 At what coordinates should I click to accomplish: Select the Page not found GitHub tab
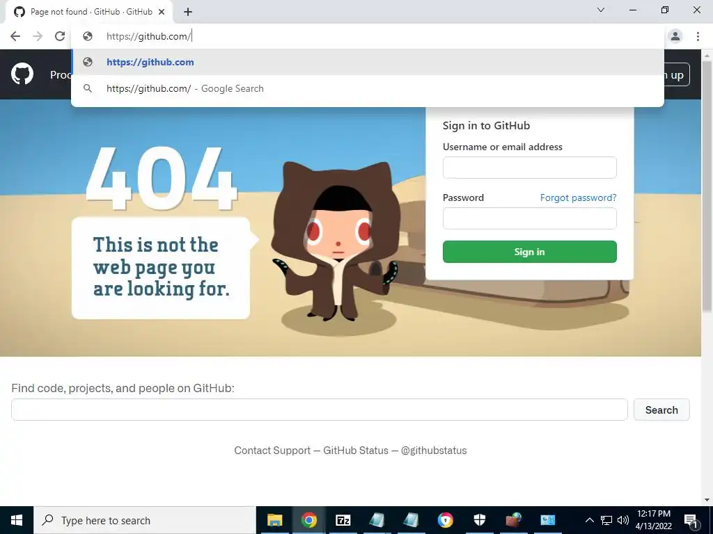point(89,12)
